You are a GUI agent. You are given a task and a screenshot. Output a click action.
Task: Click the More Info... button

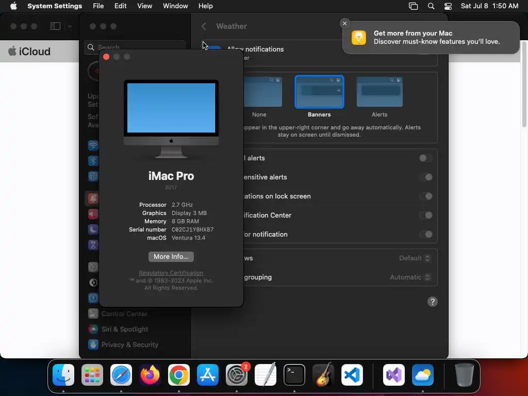(x=171, y=257)
